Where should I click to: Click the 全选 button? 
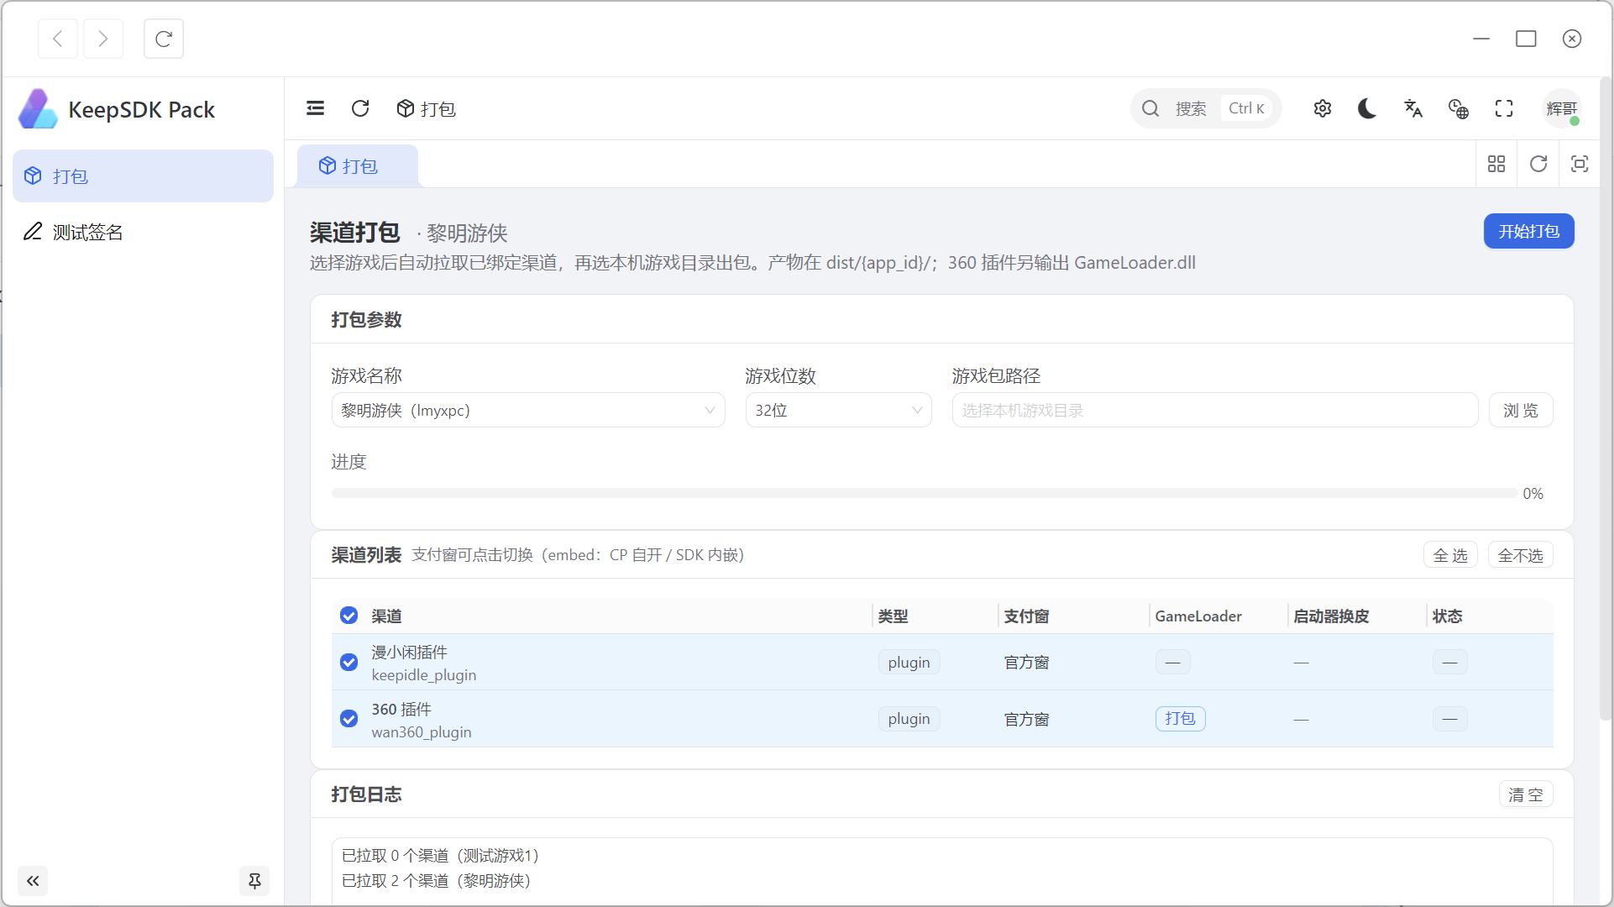pyautogui.click(x=1450, y=555)
